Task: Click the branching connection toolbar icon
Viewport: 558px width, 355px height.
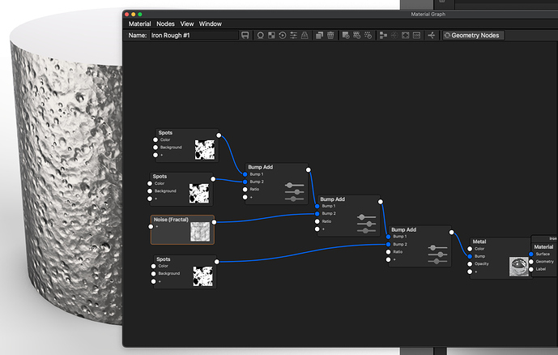Action: (x=432, y=35)
